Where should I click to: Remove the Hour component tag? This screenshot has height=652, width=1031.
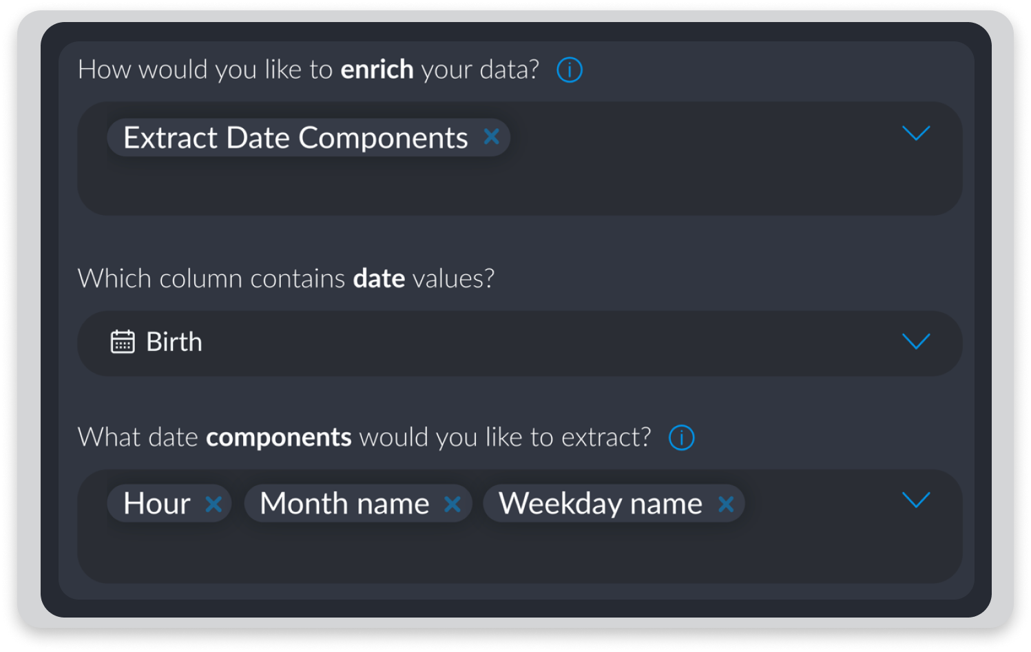(x=214, y=505)
